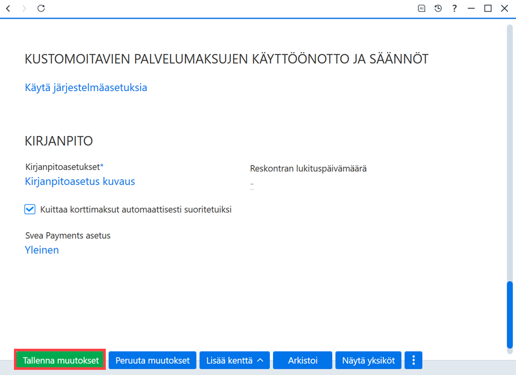Click the Svea Payments asetus label
Image resolution: width=516 pixels, height=375 pixels.
(x=68, y=235)
